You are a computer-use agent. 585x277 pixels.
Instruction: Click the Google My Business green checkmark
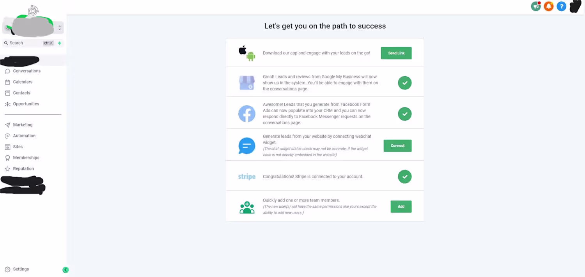coord(405,83)
